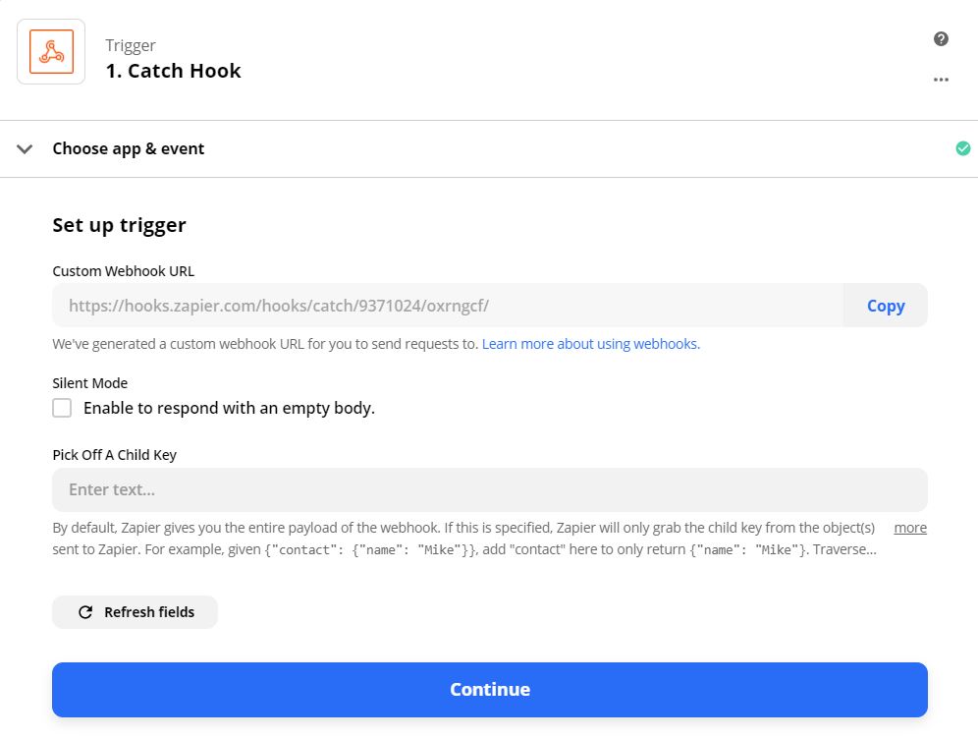Click the Trigger label text
Viewport: 978px width, 739px height.
(x=131, y=45)
